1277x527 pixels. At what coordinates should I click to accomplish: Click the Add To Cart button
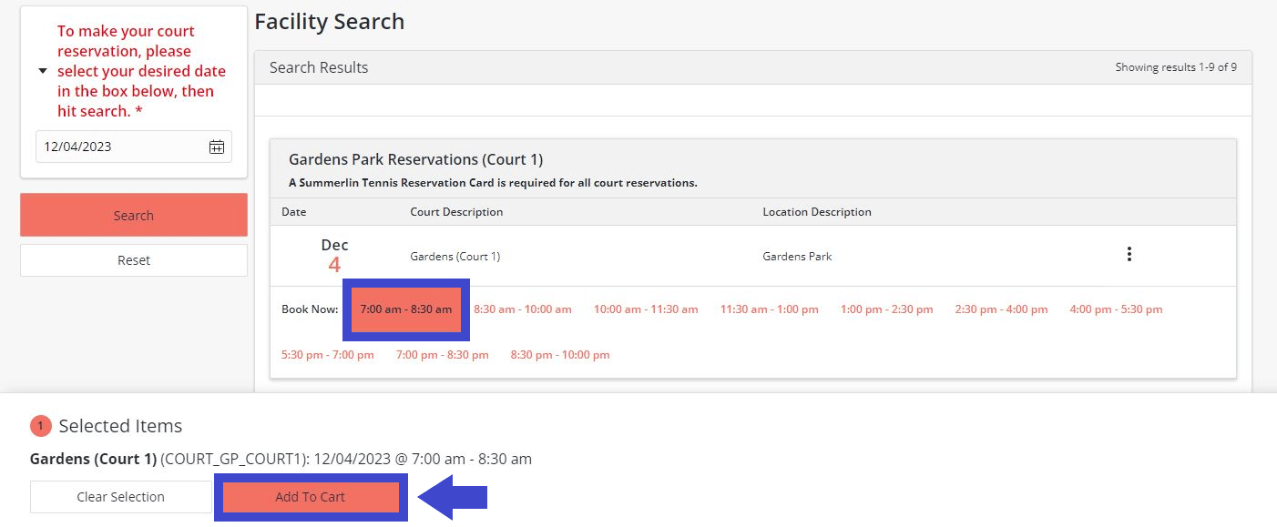point(311,497)
